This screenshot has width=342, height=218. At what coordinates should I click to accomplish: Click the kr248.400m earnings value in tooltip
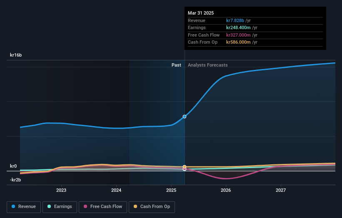click(x=238, y=27)
